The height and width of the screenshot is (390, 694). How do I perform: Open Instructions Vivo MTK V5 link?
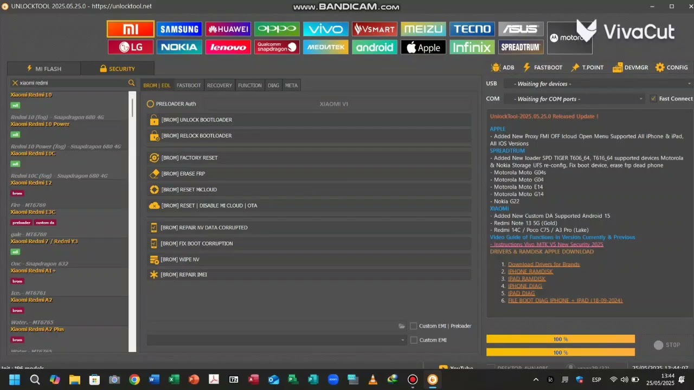coord(547,244)
